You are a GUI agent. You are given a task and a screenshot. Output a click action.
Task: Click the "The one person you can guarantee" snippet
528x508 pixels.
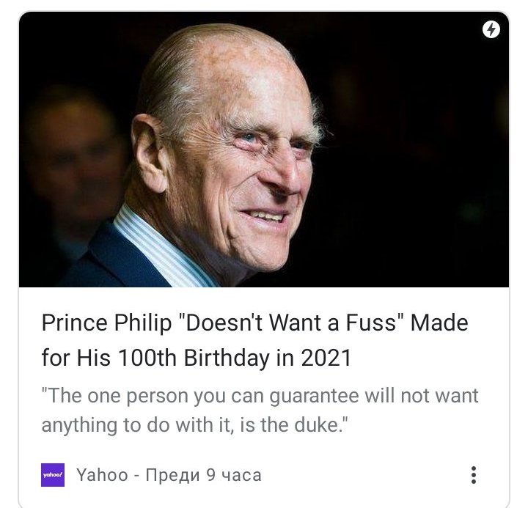coord(260,397)
